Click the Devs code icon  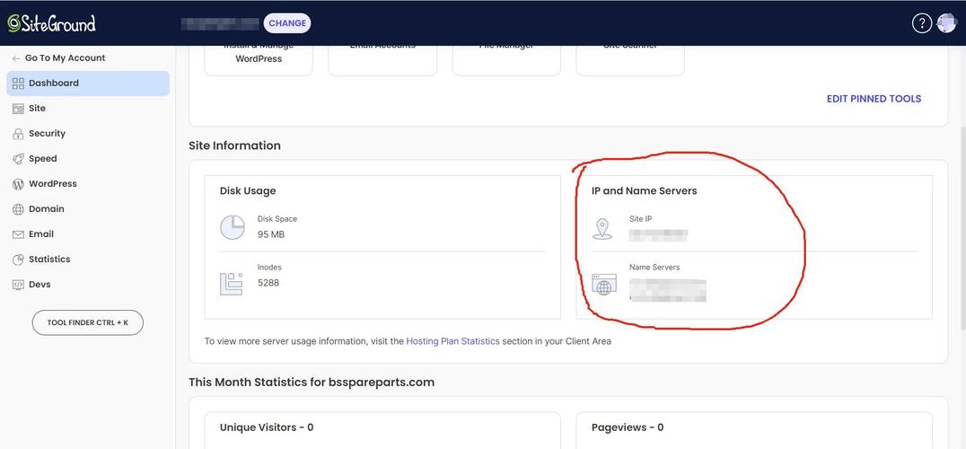(x=18, y=286)
